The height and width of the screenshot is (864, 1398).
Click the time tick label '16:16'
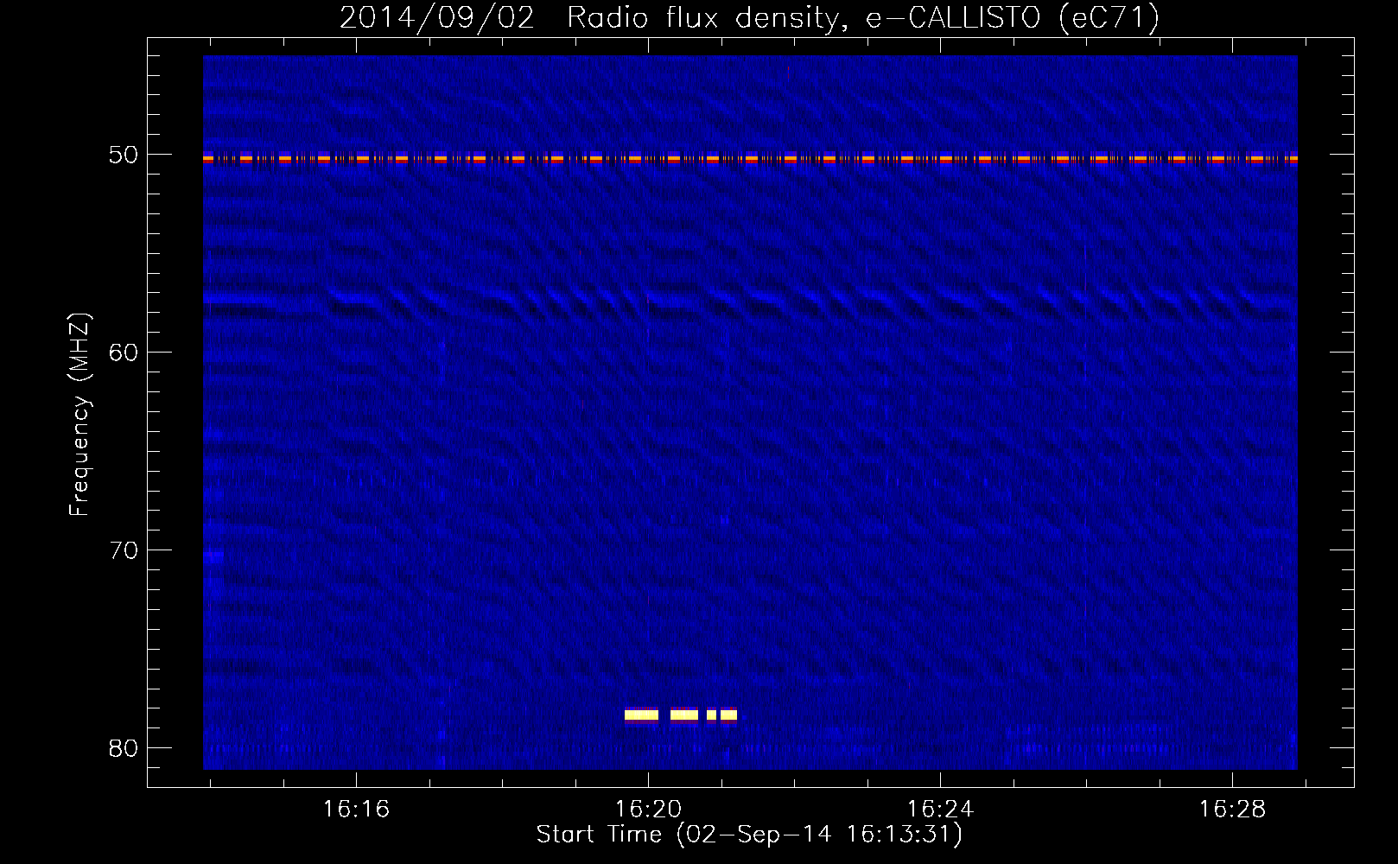356,809
